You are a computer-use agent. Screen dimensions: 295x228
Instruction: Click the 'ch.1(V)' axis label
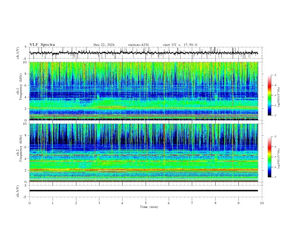[18, 53]
